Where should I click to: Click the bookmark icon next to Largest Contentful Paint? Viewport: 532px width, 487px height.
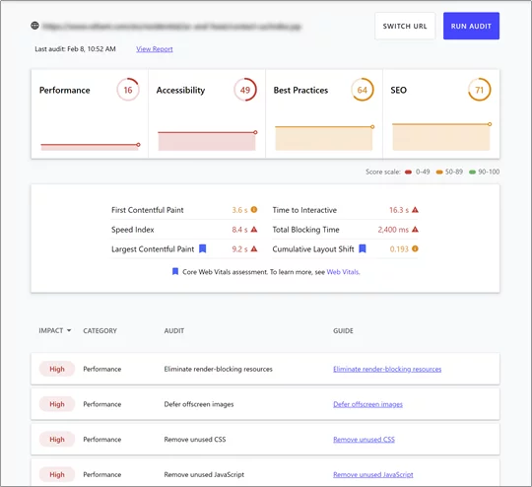(x=203, y=249)
